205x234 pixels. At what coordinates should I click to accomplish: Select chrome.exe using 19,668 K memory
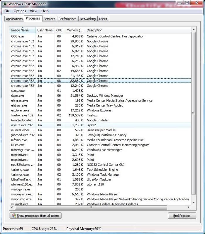[100, 71]
